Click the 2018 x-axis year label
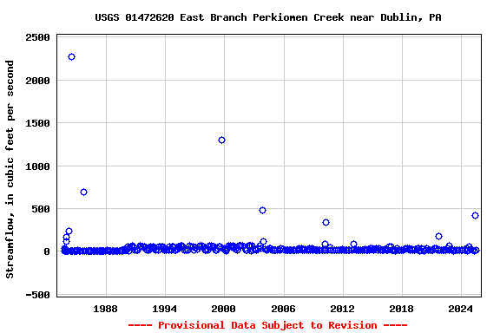This screenshot has height=333, width=500. click(401, 309)
